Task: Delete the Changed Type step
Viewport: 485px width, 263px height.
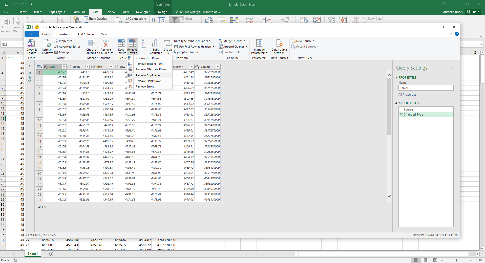Action: click(401, 114)
